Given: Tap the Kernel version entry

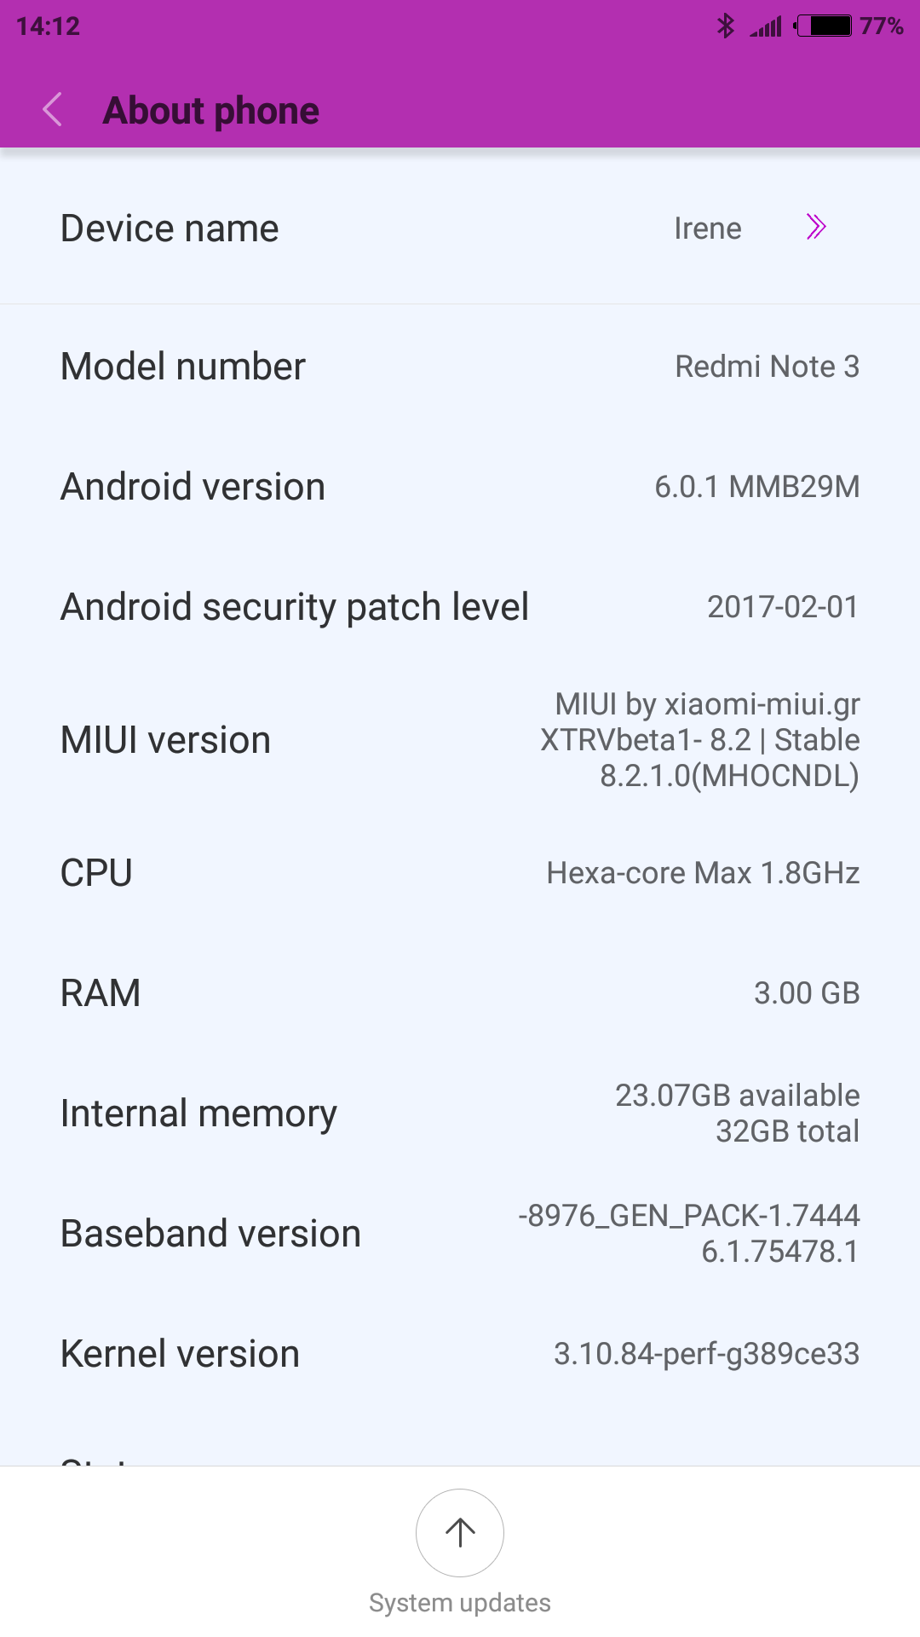Looking at the screenshot, I should pos(460,1354).
